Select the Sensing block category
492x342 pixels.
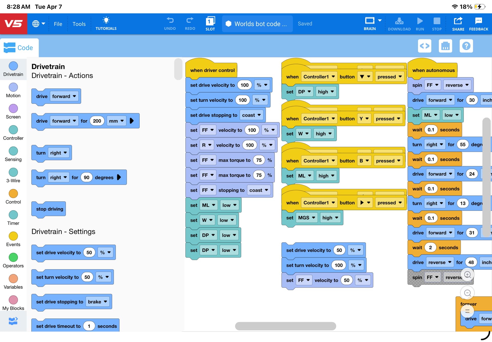tap(13, 154)
